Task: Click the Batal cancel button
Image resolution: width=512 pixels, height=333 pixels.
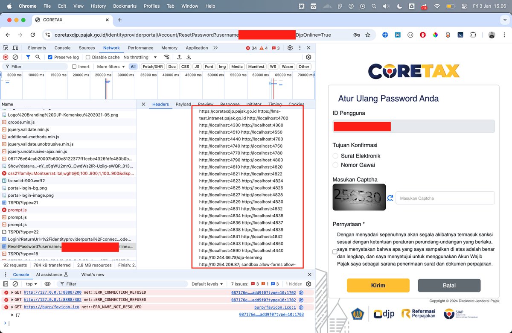Action: tap(449, 286)
